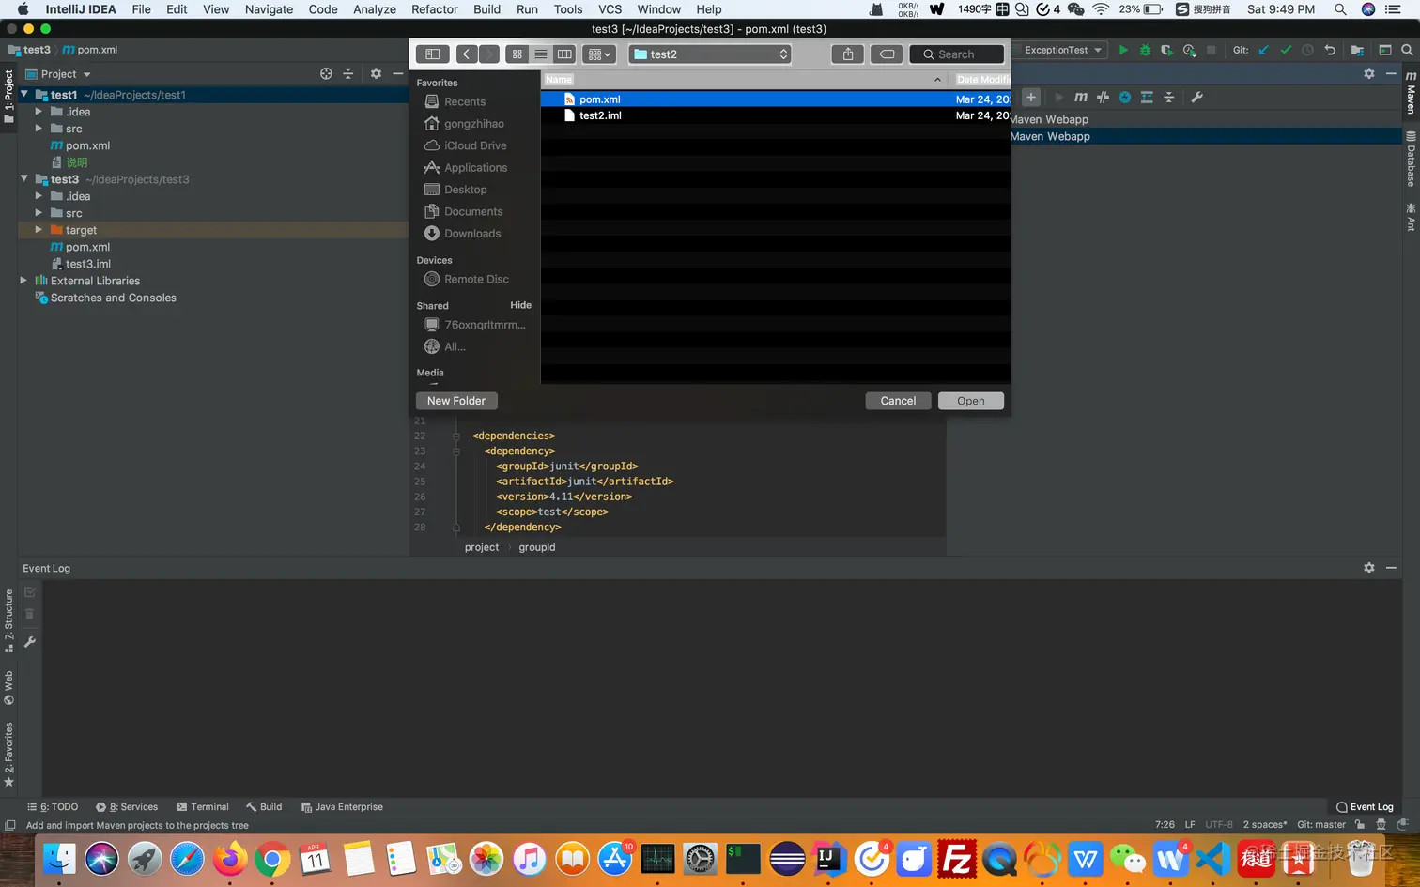Collapse all in the Project panel
This screenshot has height=887, width=1420.
(348, 73)
